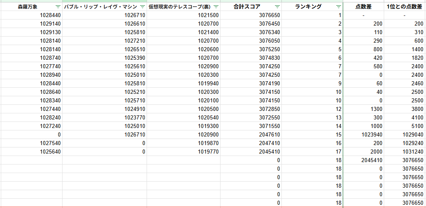Select the 森羅万象 header cell
Viewport: 426px width, 208px height.
pyautogui.click(x=31, y=6)
